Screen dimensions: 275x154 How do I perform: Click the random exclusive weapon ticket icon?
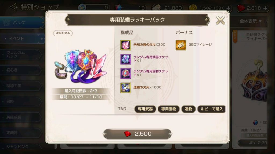tap(126, 59)
